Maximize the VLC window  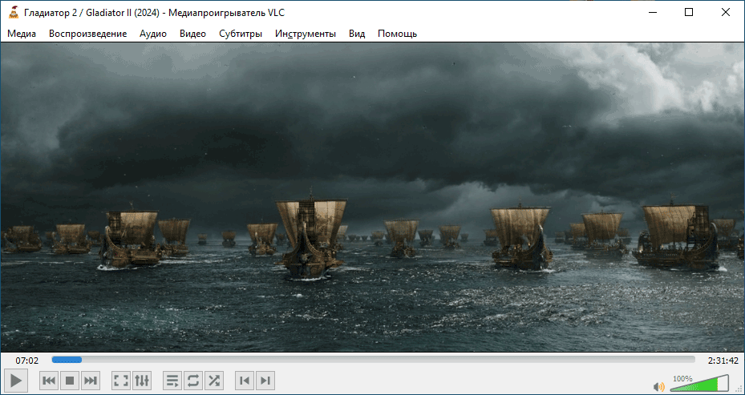click(688, 12)
